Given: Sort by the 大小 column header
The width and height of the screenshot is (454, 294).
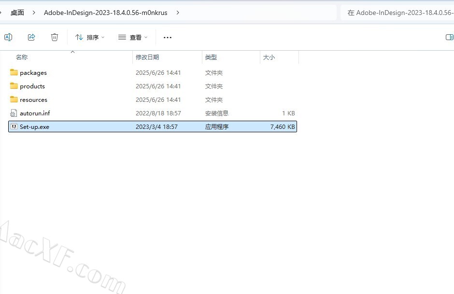Looking at the screenshot, I should tap(269, 57).
